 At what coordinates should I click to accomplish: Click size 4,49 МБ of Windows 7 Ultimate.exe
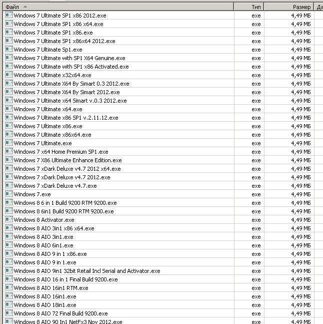click(300, 143)
